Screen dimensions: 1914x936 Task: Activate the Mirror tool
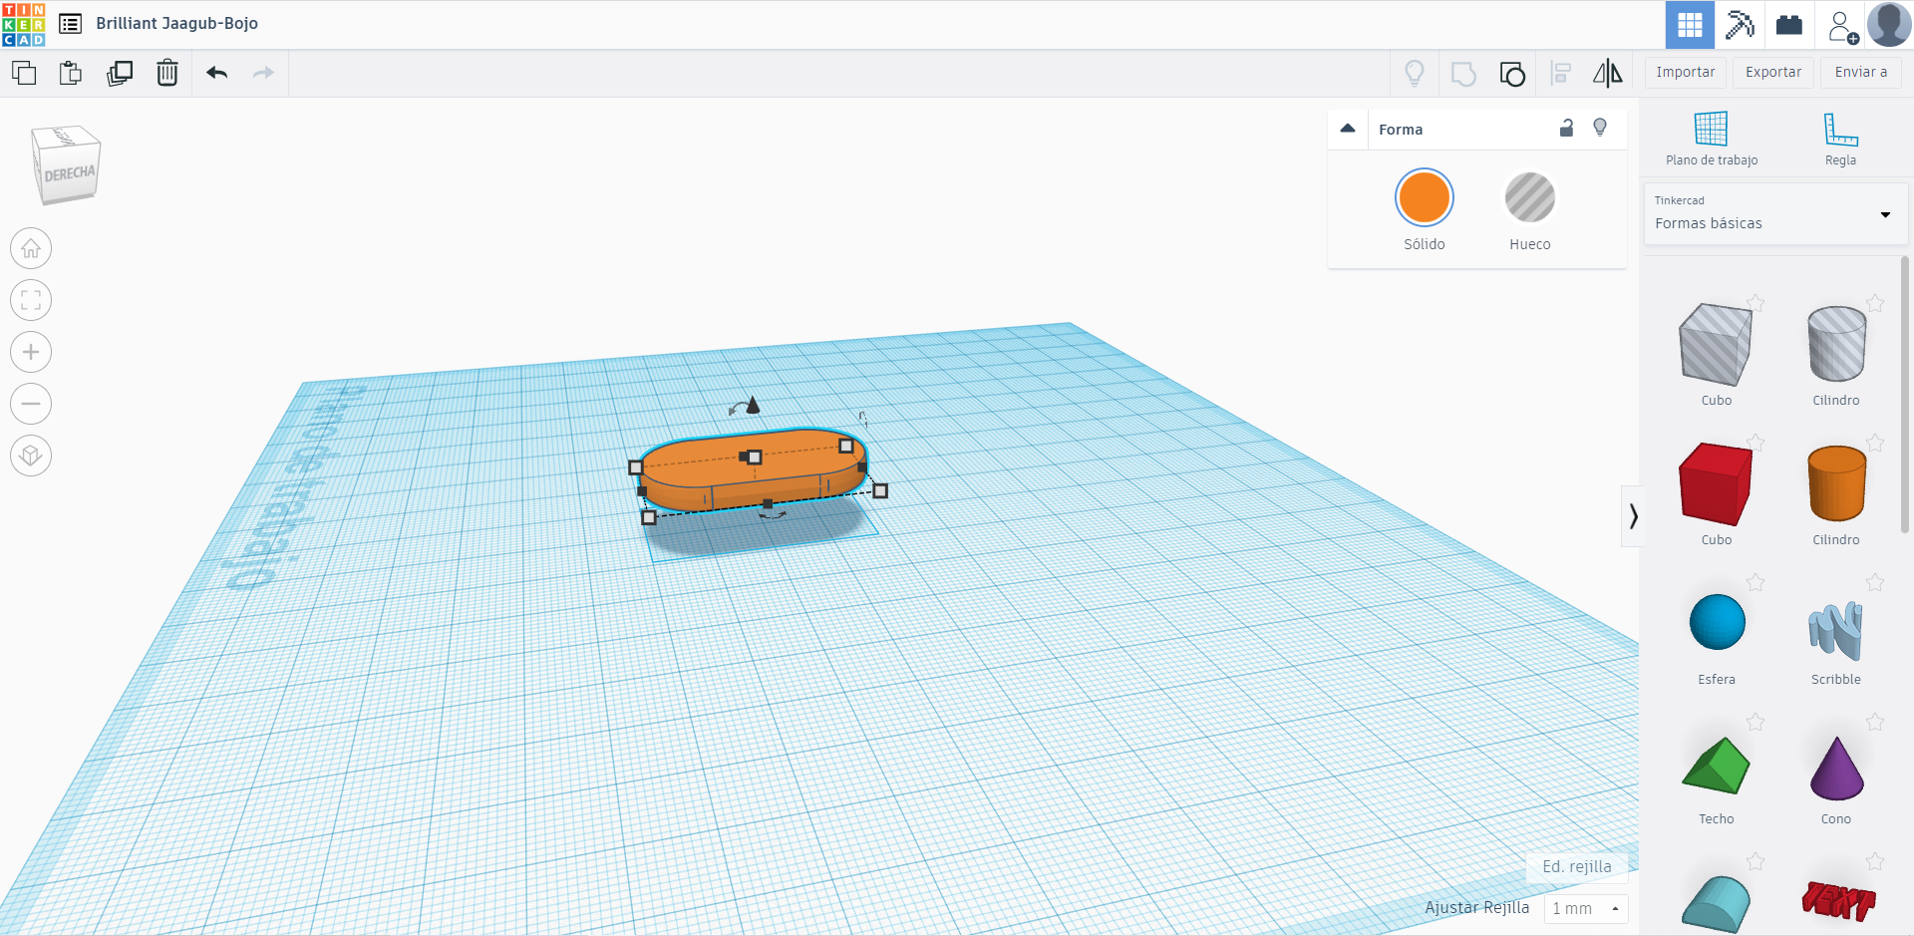(1608, 73)
